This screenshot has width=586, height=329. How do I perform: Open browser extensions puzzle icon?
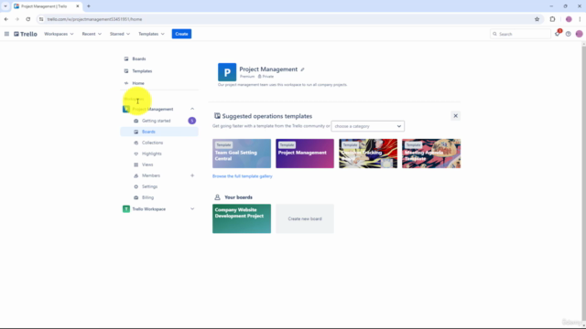click(x=552, y=19)
